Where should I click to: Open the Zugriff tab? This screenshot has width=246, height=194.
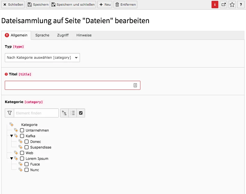(x=63, y=35)
